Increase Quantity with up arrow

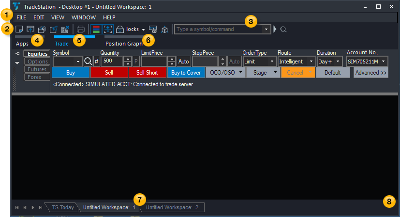[128, 59]
